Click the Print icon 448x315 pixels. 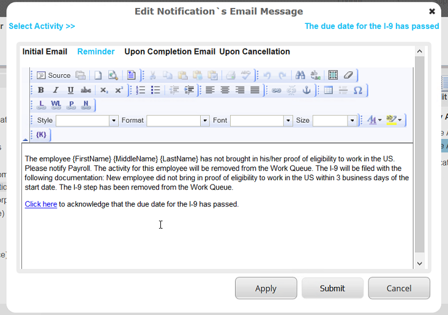231,75
